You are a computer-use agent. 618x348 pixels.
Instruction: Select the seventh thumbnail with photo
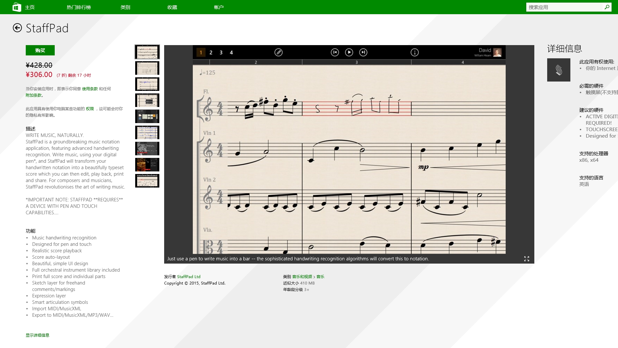pyautogui.click(x=147, y=149)
